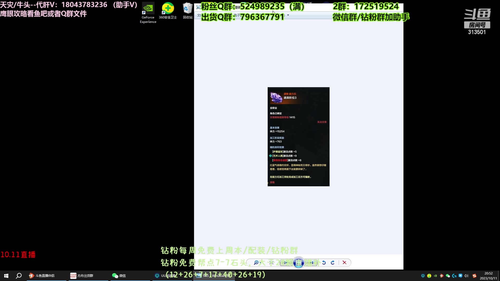
Task: Start slideshow with the round center button
Action: (x=298, y=263)
